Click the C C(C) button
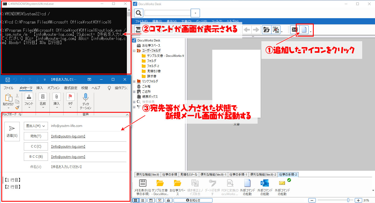 pos(36,146)
